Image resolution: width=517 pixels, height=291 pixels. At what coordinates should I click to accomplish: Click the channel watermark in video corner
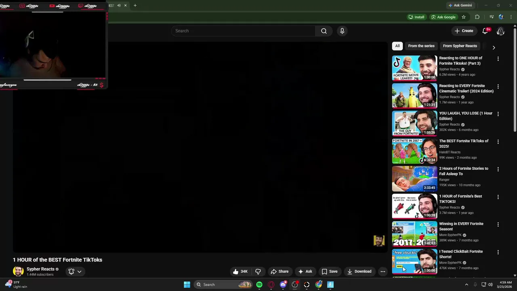(379, 241)
